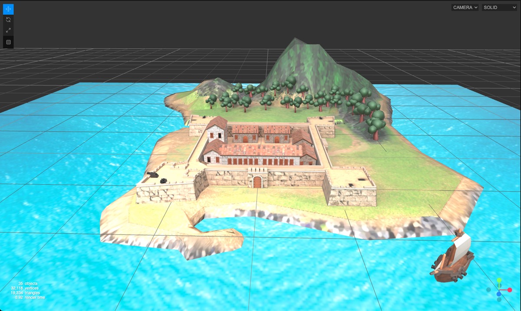The width and height of the screenshot is (521, 311).
Task: Toggle the local space checkbox
Action: [x=8, y=42]
